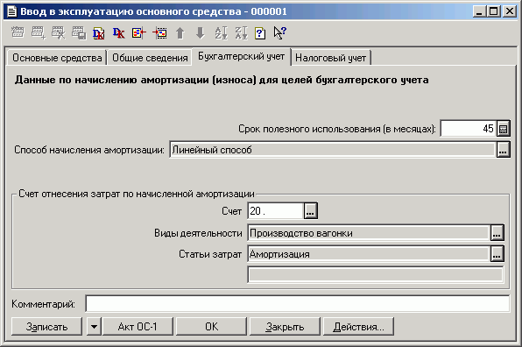522x347 pixels.
Task: Open the Действия... menu button
Action: (x=358, y=327)
